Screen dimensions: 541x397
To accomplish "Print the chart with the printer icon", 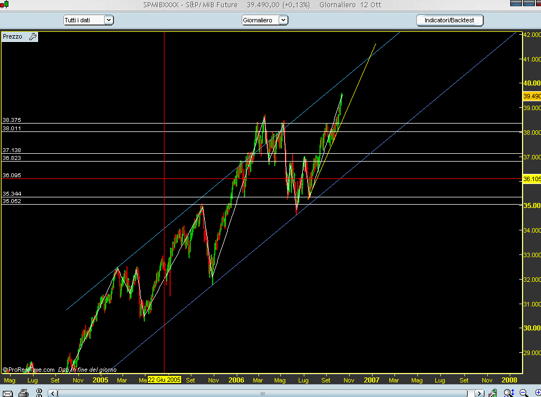I will 23,393.
